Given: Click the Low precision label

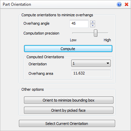Looking at the screenshot, I should pyautogui.click(x=73, y=40).
